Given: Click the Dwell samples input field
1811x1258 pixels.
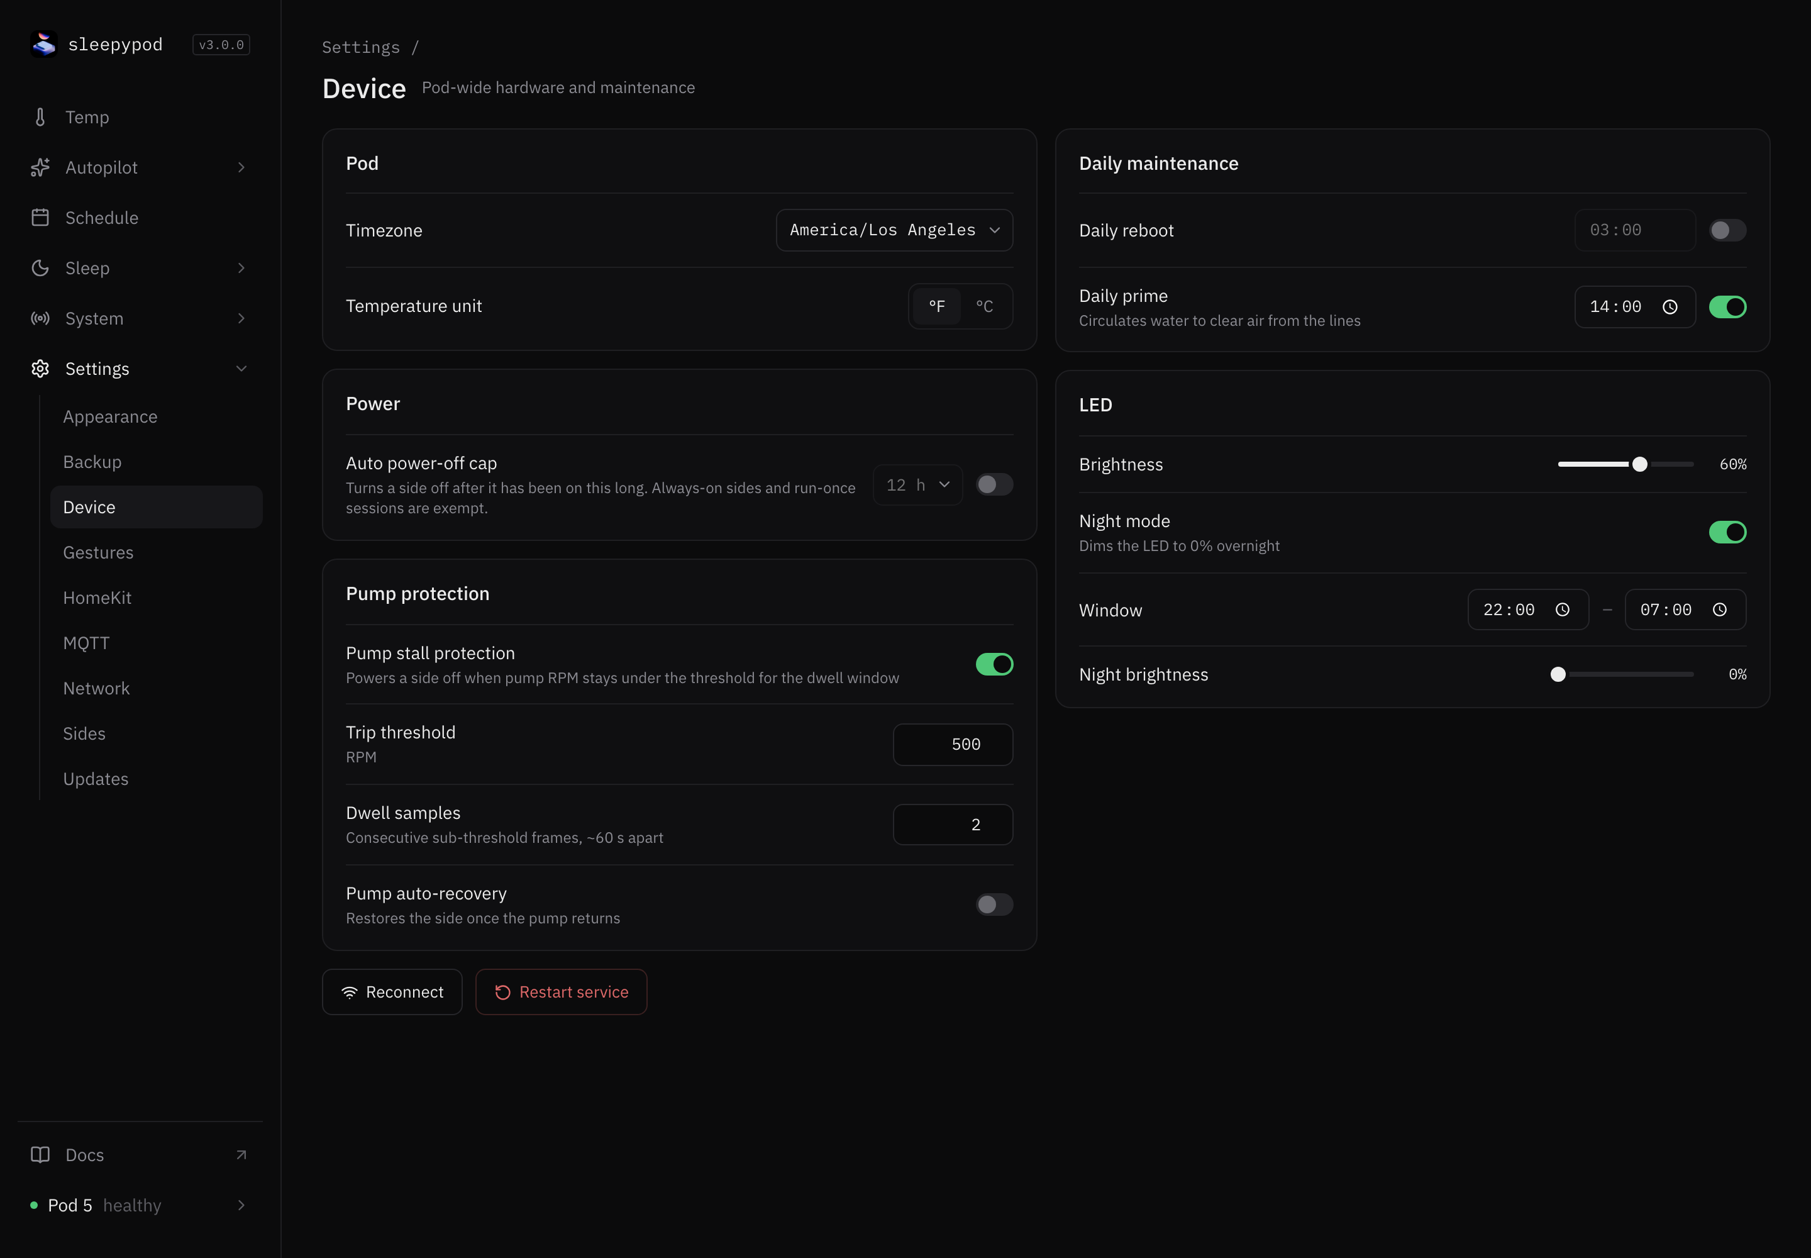Looking at the screenshot, I should coord(953,825).
